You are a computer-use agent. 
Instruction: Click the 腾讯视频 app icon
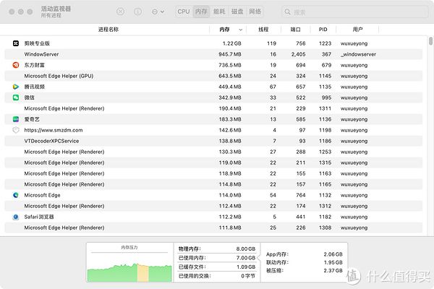[16, 87]
